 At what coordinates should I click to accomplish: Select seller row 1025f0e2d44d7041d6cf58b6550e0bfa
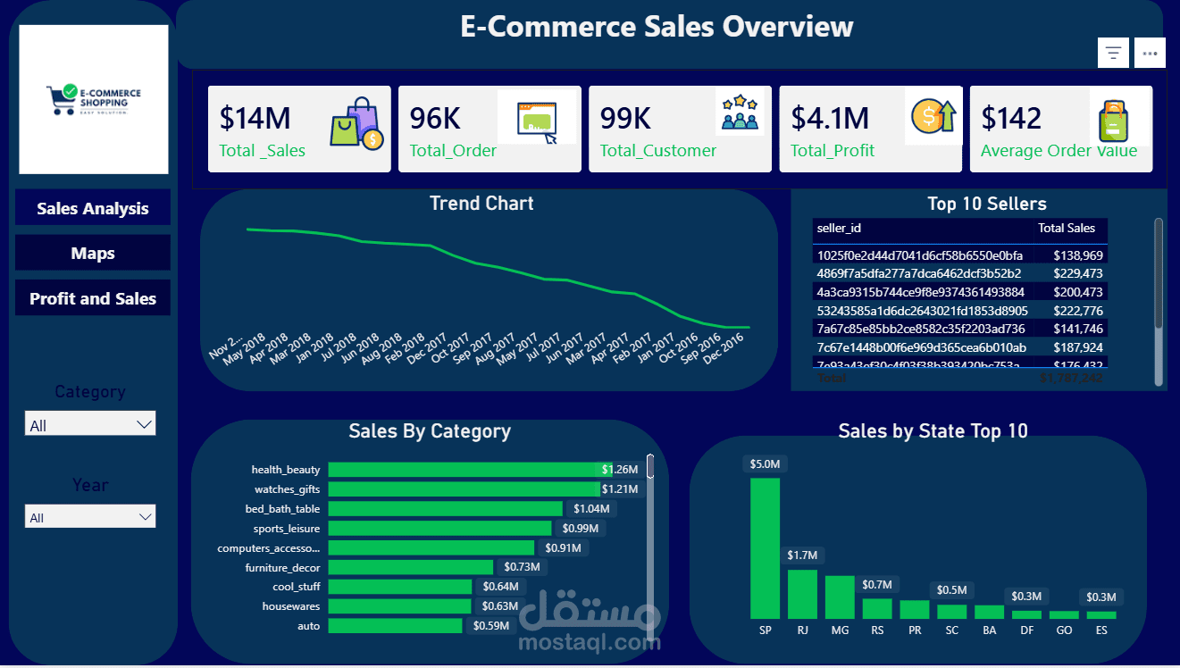(x=960, y=255)
